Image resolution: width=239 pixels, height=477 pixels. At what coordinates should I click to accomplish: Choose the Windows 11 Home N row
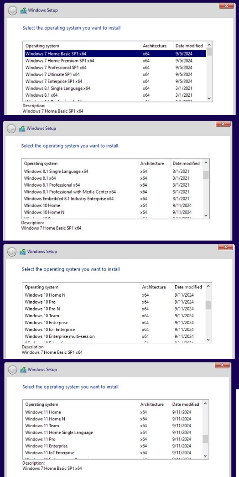pos(114,419)
